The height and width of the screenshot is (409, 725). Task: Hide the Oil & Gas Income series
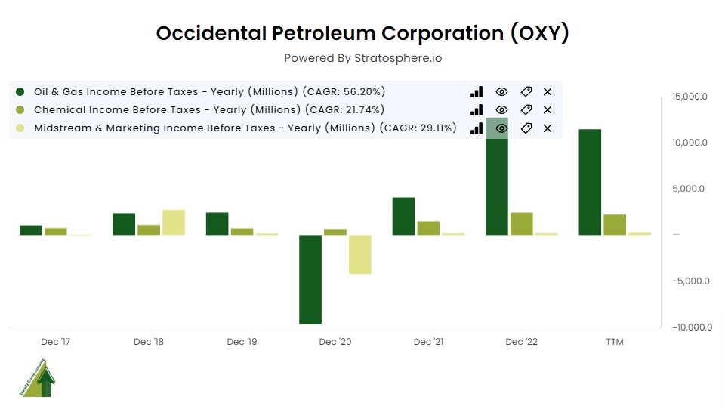coord(501,92)
